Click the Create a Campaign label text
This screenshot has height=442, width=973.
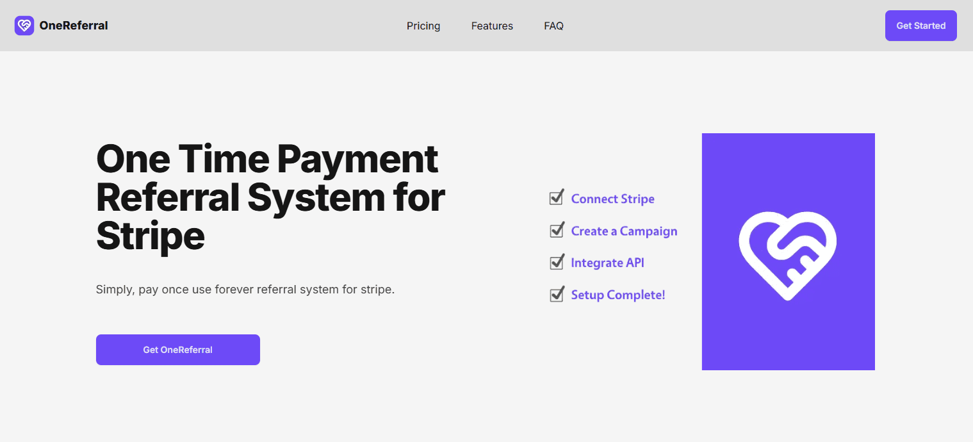(x=624, y=231)
